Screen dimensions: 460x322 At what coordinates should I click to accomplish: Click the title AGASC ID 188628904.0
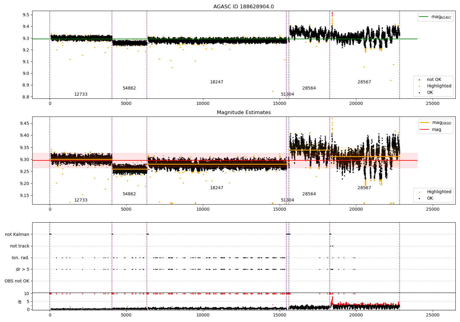point(243,7)
